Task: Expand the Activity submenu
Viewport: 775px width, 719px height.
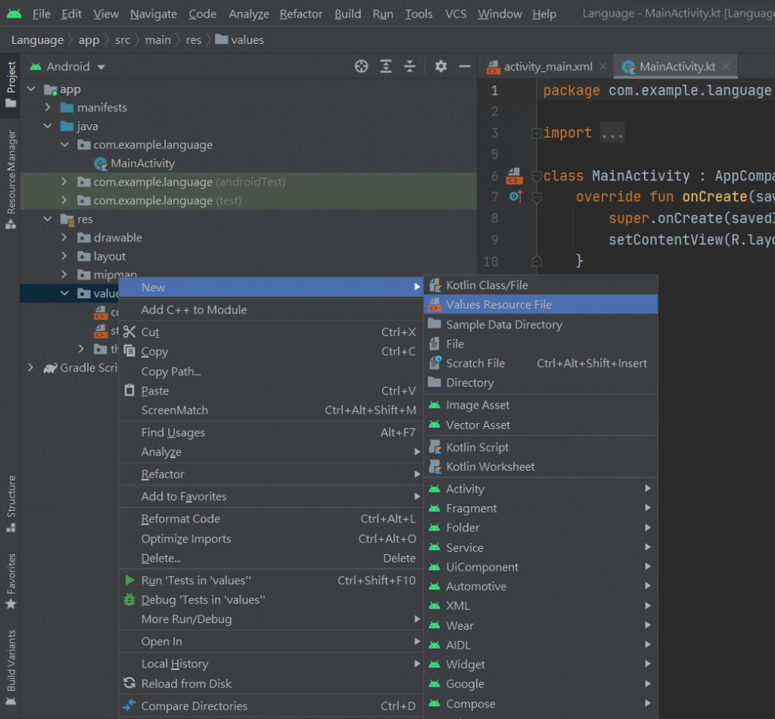Action: [x=540, y=489]
